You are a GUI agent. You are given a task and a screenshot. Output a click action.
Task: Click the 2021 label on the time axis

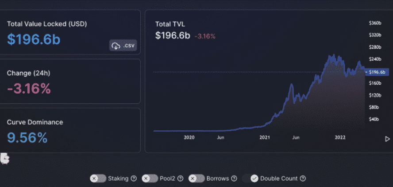click(x=264, y=138)
